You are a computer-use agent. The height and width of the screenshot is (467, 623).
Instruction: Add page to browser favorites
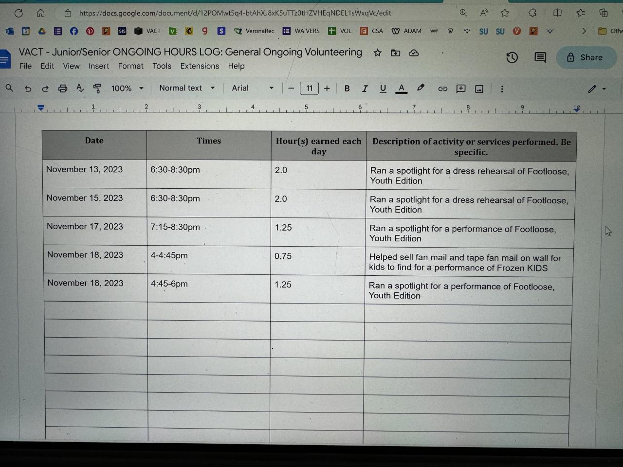(x=505, y=13)
